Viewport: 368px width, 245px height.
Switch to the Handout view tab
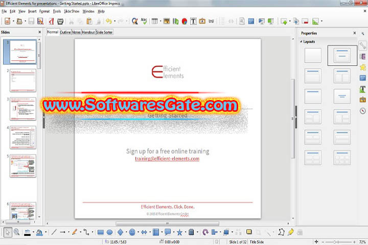click(88, 32)
